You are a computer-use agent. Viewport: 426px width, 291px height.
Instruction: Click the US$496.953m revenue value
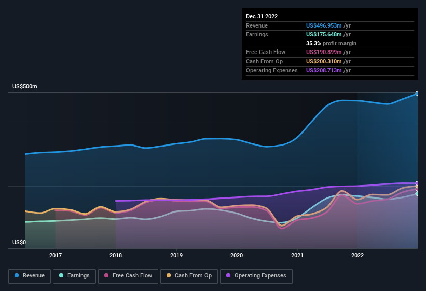tap(324, 25)
